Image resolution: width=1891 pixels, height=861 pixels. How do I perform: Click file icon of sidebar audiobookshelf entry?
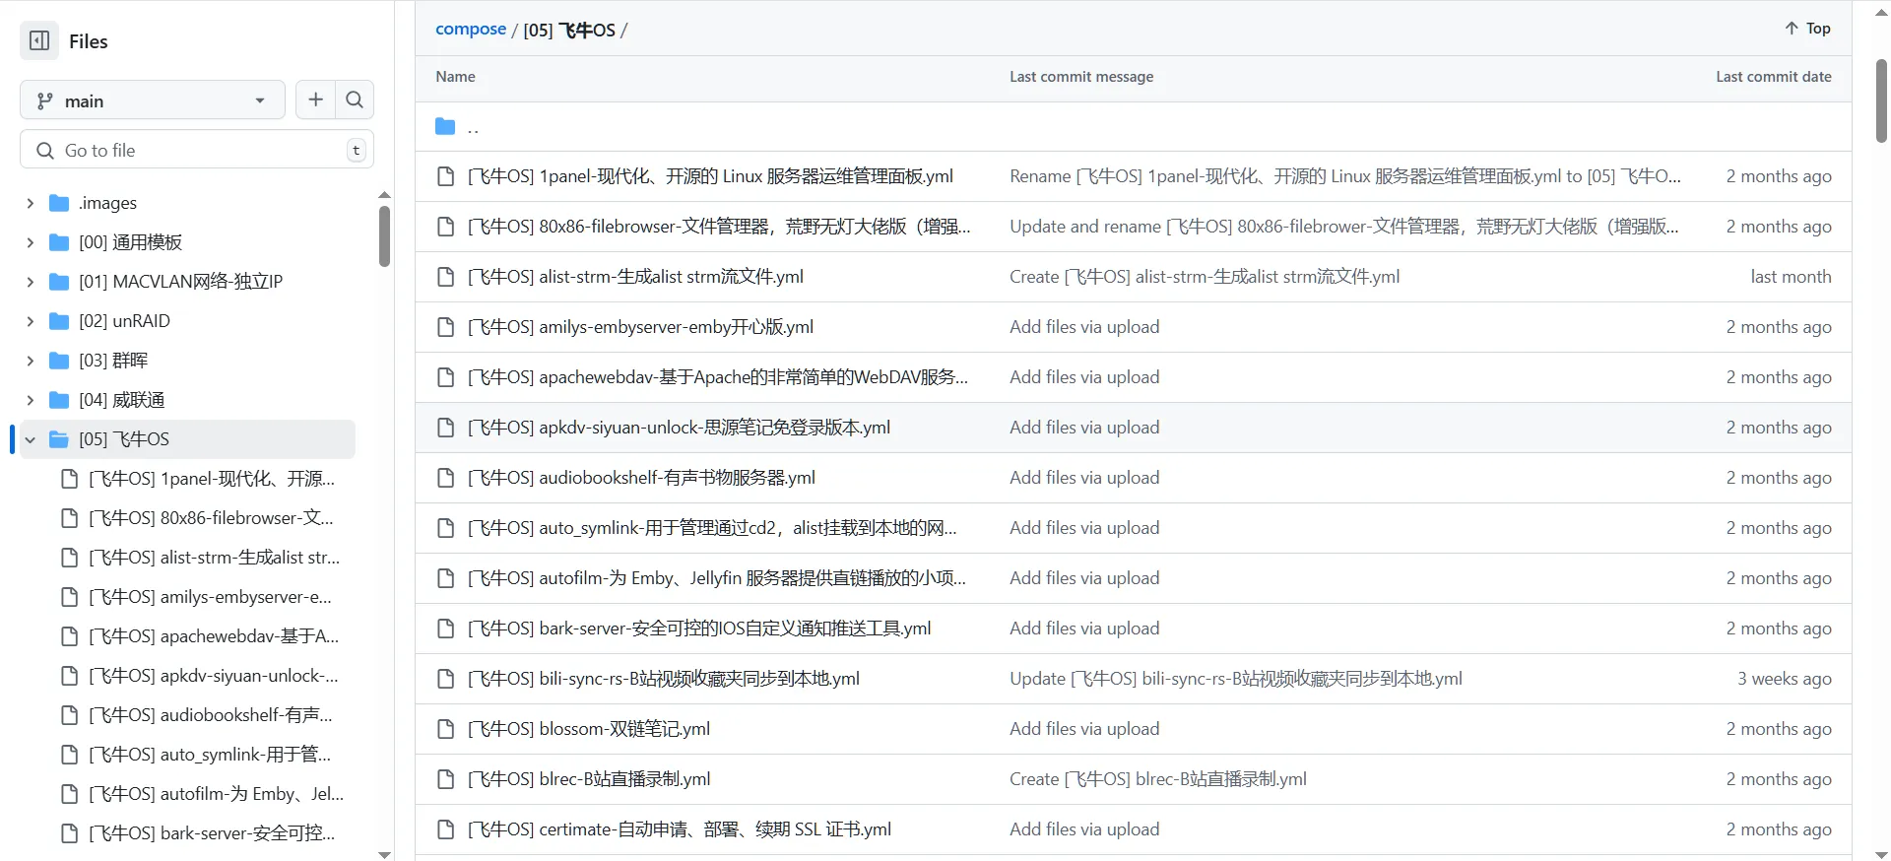pyautogui.click(x=69, y=715)
